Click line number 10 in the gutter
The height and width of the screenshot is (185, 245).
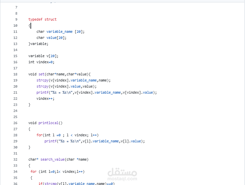click(x=15, y=26)
